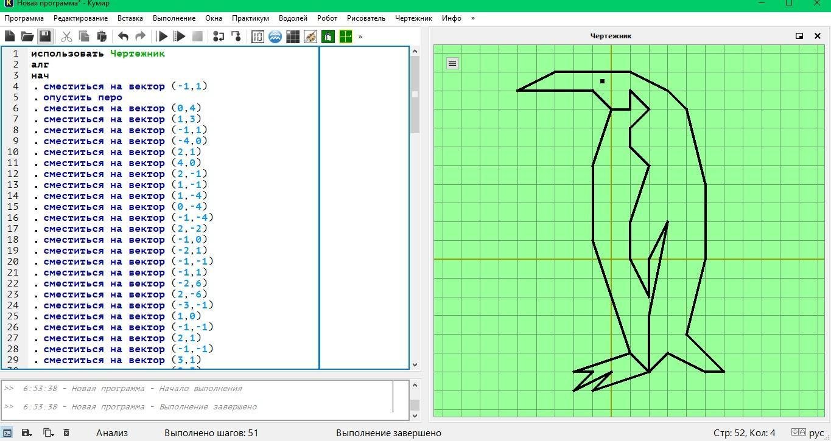Screen dimensions: 831x441
Task: Open a file with the folder icon
Action: click(x=27, y=36)
